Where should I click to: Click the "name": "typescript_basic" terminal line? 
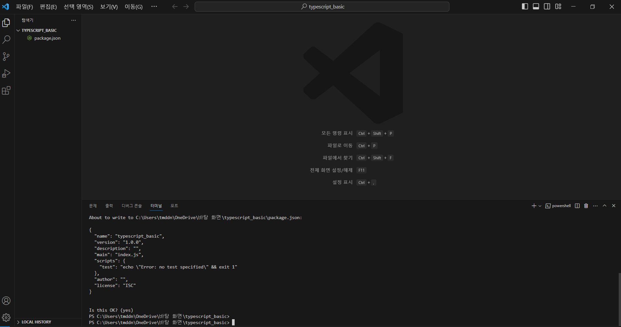(x=129, y=236)
